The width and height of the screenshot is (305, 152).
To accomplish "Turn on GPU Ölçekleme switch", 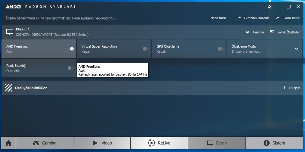I will (x=221, y=49).
